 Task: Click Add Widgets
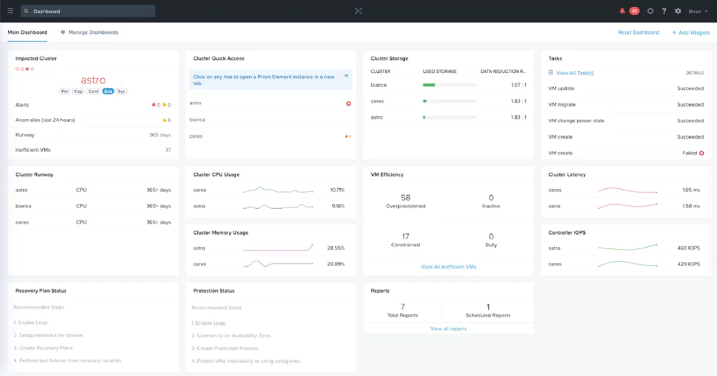(691, 32)
